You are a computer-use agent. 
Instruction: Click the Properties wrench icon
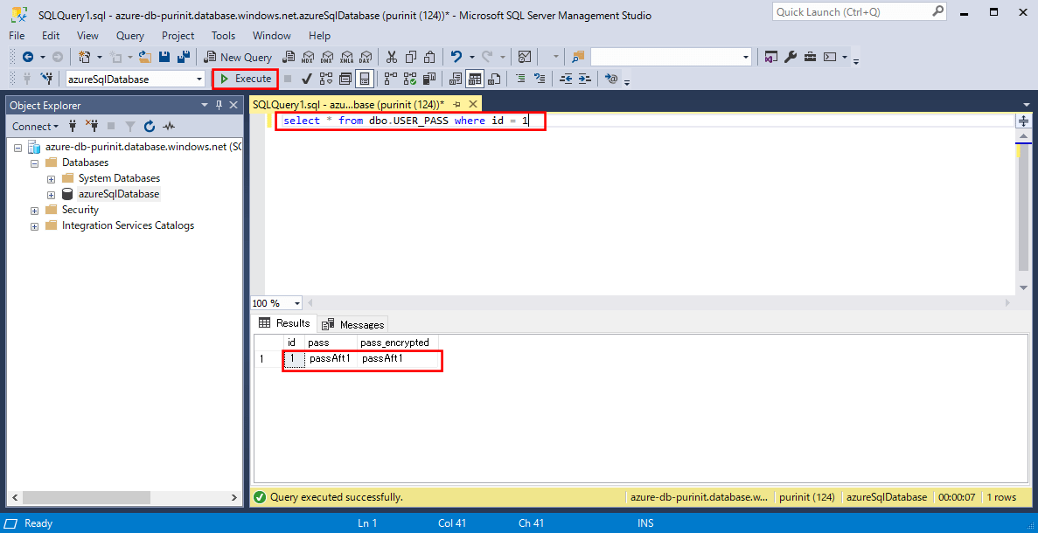coord(789,58)
